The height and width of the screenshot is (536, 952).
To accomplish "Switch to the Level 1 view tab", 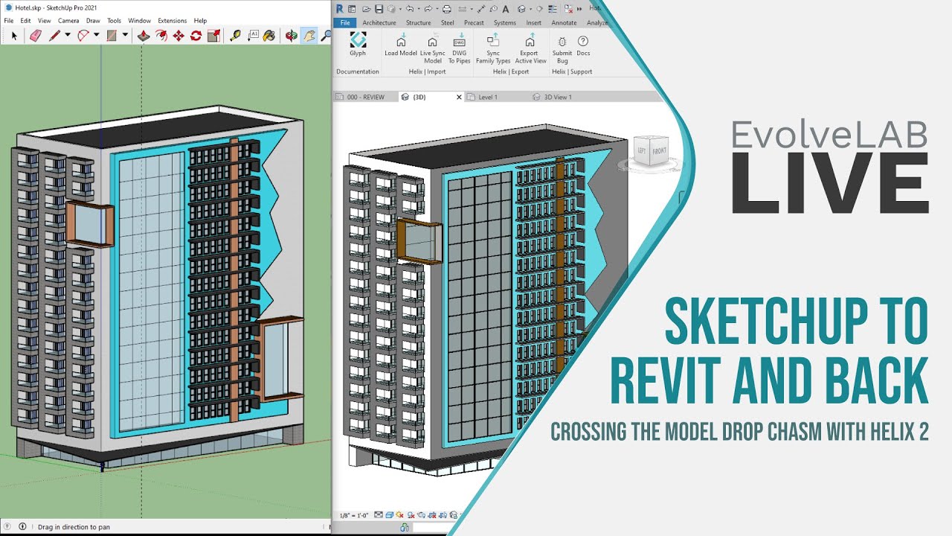I will (x=488, y=97).
